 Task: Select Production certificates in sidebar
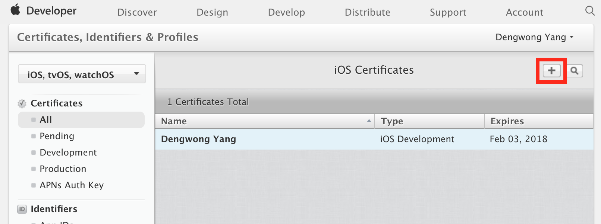point(63,169)
